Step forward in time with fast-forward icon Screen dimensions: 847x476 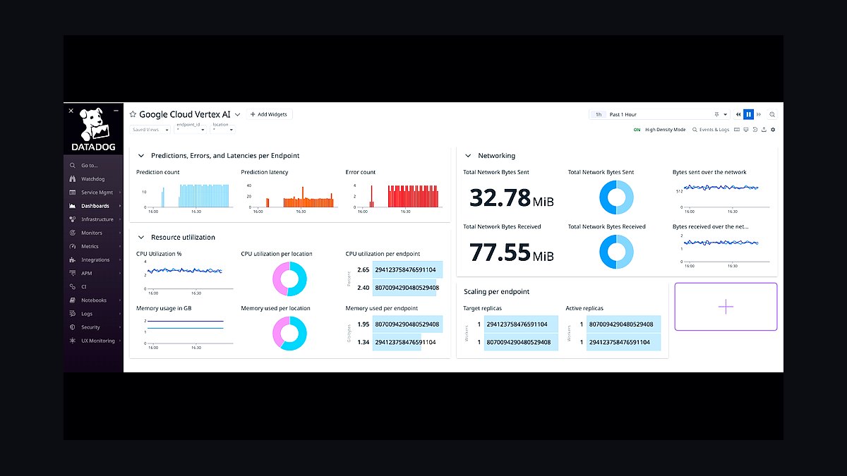click(x=759, y=114)
